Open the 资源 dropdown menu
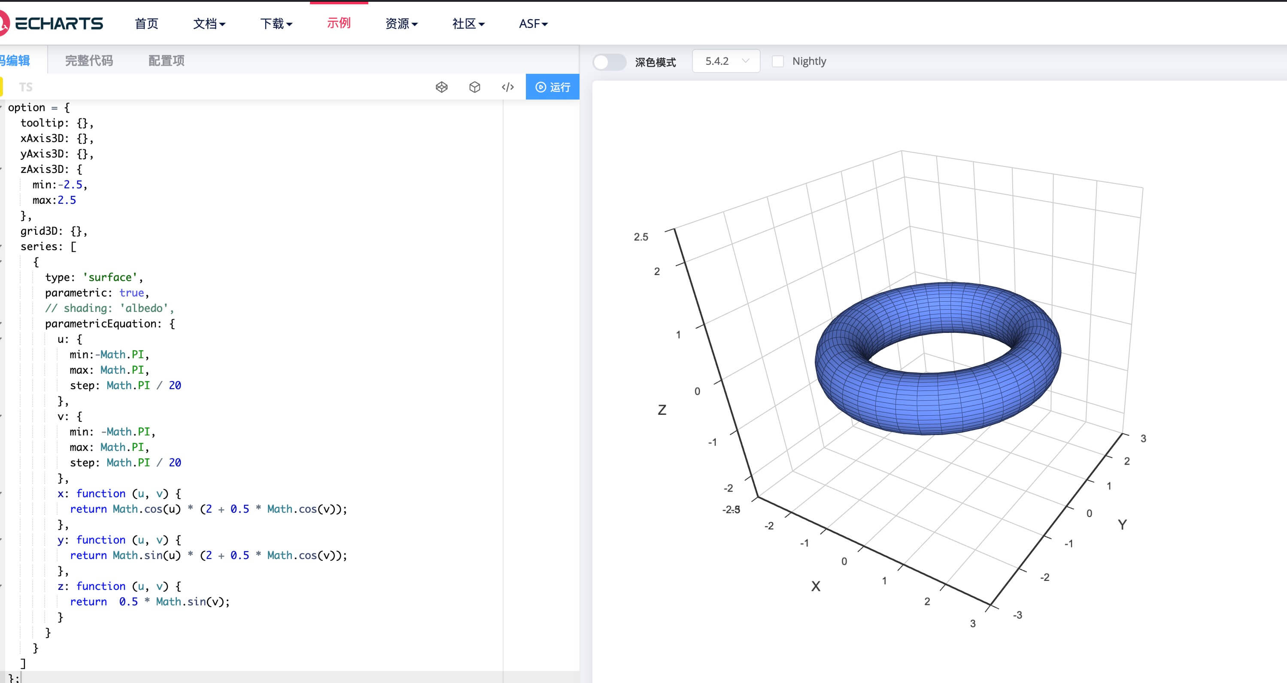 pyautogui.click(x=401, y=24)
